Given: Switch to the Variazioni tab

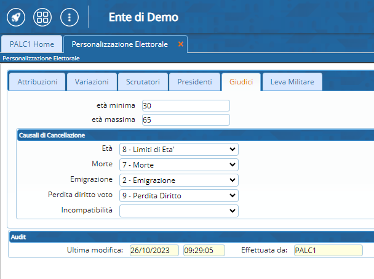Looking at the screenshot, I should (92, 82).
